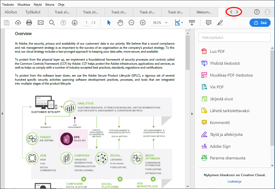Open the zoom level 39,3% dropdown

166,23
